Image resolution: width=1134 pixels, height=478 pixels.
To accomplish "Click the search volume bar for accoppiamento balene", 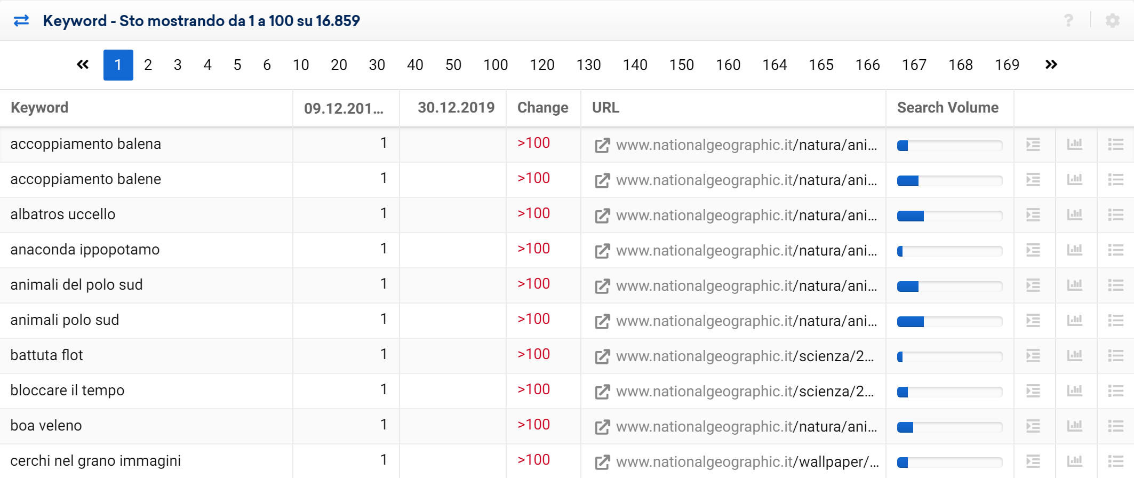I will (949, 181).
